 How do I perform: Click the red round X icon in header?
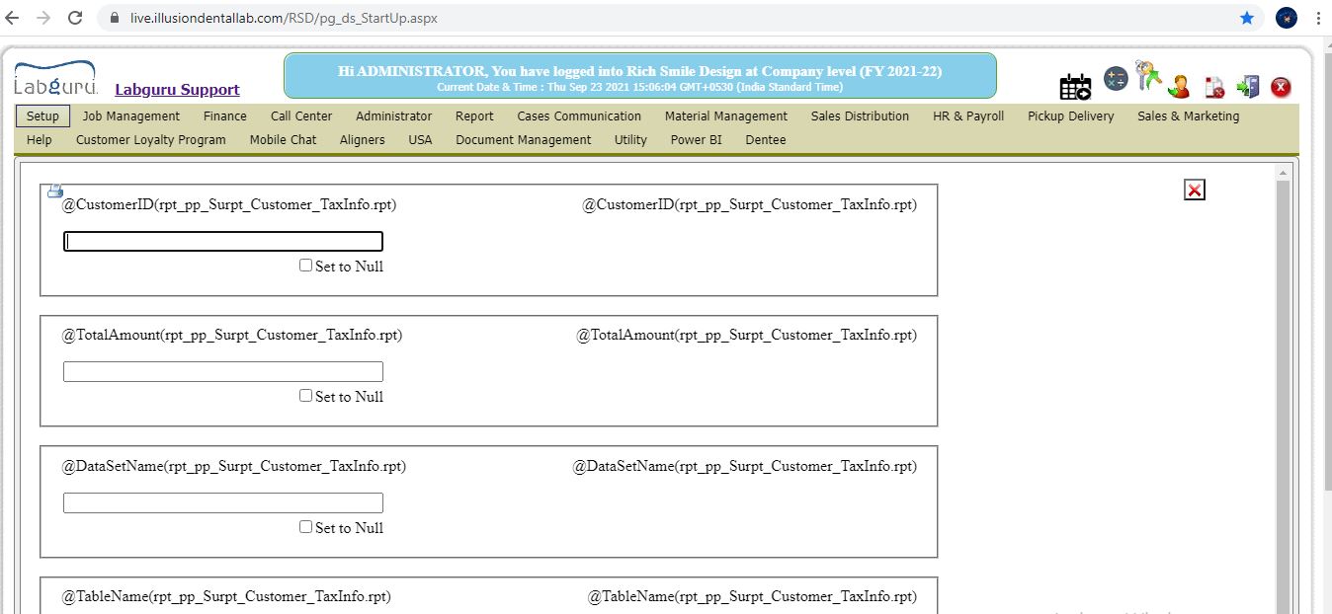point(1281,87)
